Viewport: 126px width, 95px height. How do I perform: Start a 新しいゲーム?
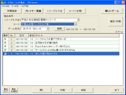pyautogui.click(x=112, y=11)
